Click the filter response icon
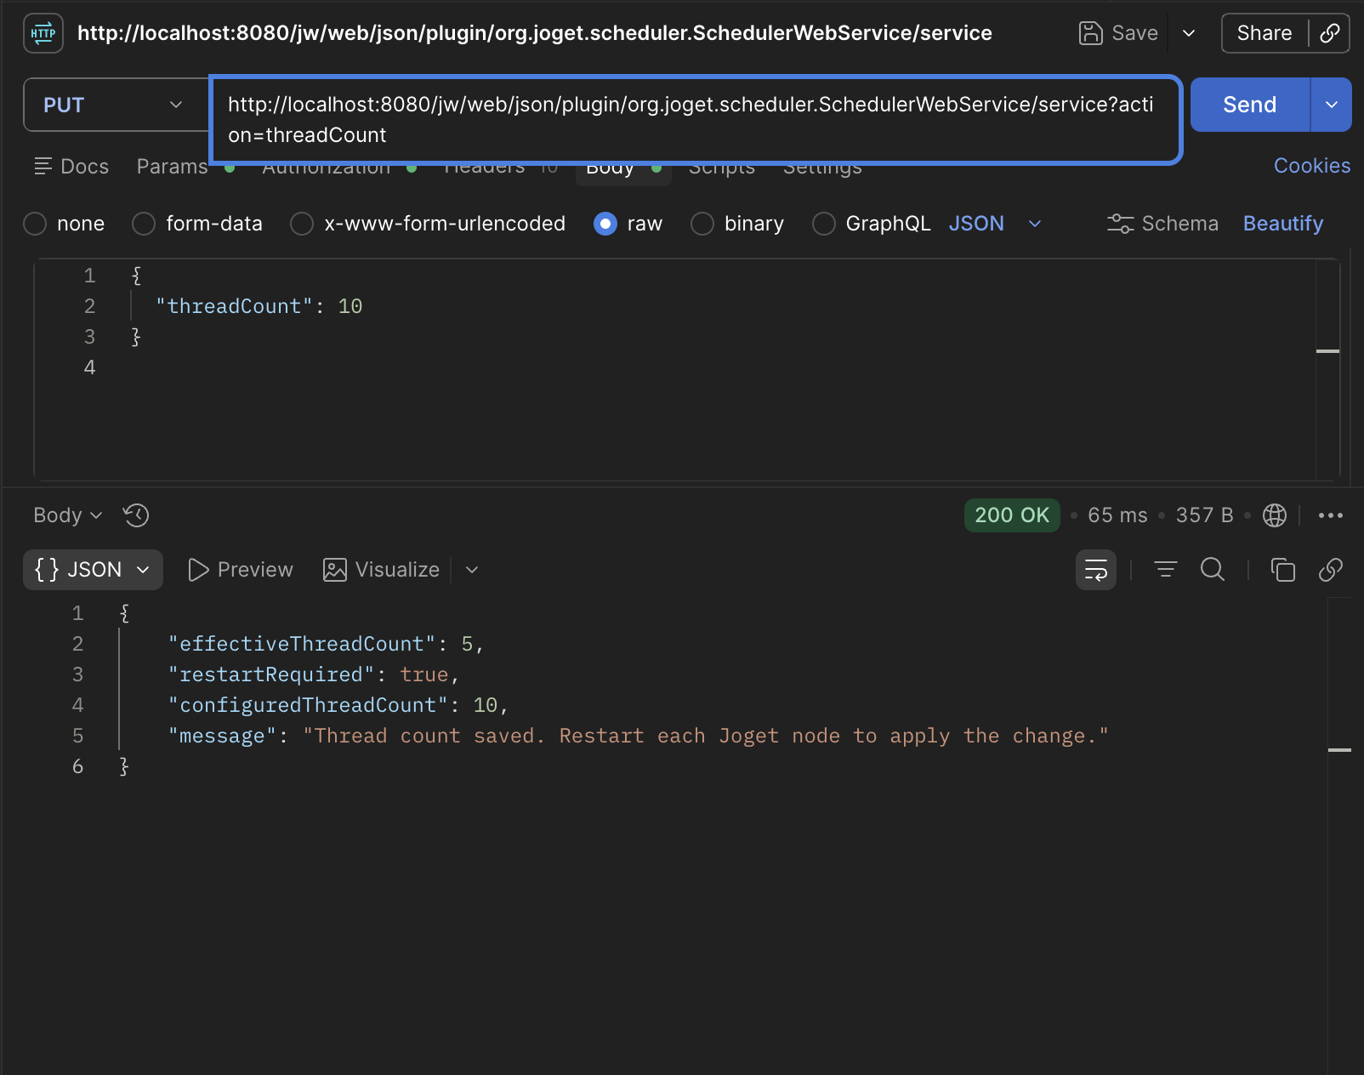 click(x=1166, y=570)
